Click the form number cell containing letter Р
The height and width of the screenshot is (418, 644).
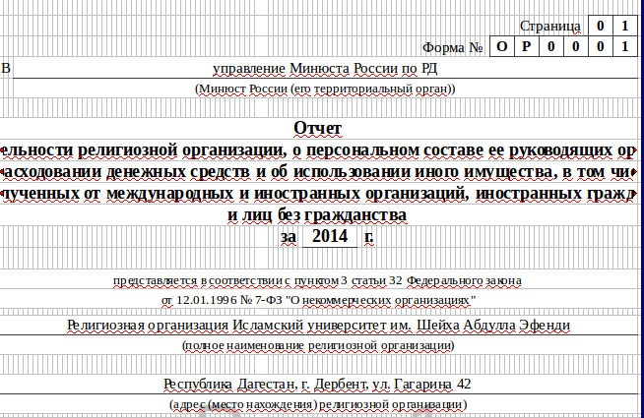coord(527,46)
